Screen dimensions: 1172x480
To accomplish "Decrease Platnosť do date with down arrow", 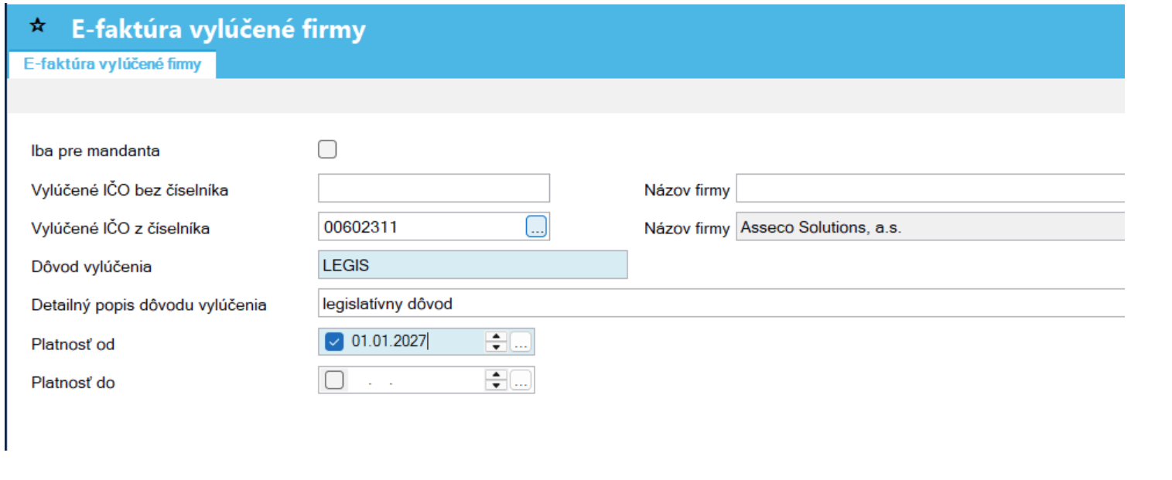I will click(x=496, y=386).
